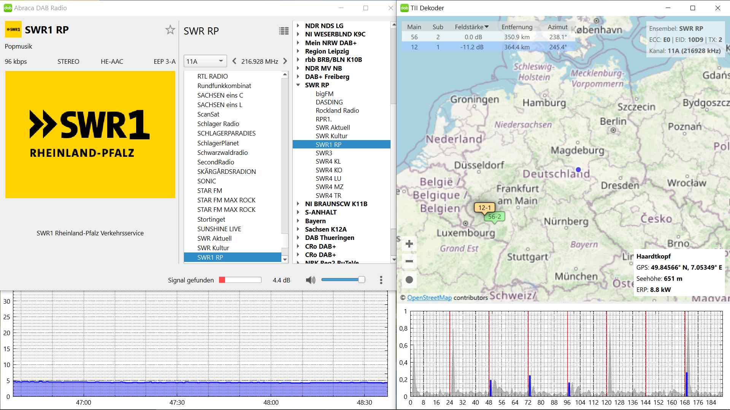Click the map record dot button

[x=409, y=280]
